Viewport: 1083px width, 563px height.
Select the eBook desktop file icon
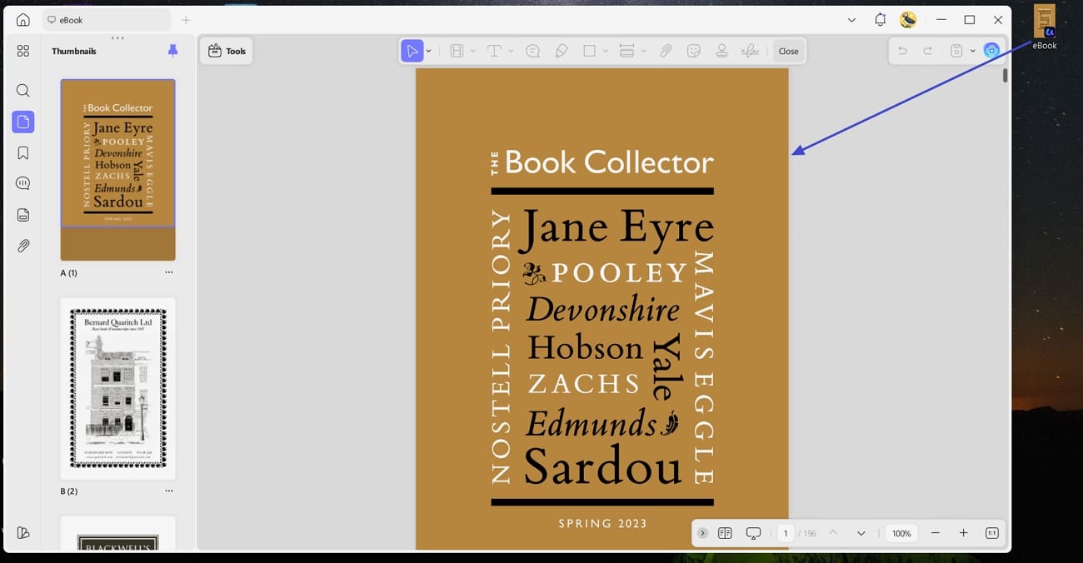(1045, 27)
